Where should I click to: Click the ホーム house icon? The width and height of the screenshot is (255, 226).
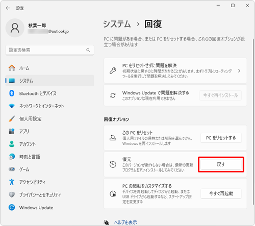coord(12,68)
